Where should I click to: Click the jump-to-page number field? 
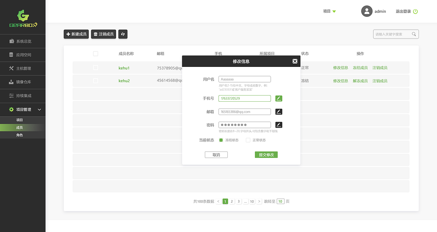[x=281, y=202]
